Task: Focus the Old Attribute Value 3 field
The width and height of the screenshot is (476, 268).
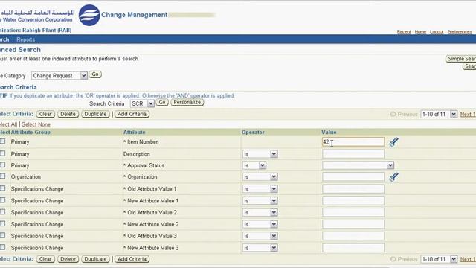Action: (353, 236)
